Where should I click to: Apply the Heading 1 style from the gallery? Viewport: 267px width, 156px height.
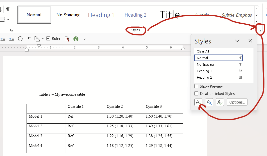[x=101, y=15]
